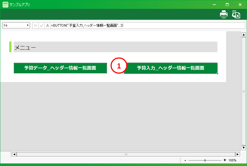
Task: Click the horizontal scrollbar right arrow
Action: (x=238, y=154)
